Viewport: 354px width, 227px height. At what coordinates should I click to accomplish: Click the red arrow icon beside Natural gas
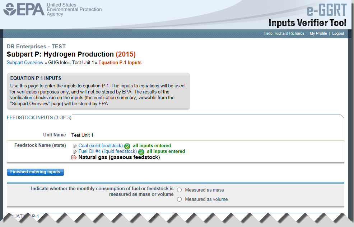click(x=74, y=158)
